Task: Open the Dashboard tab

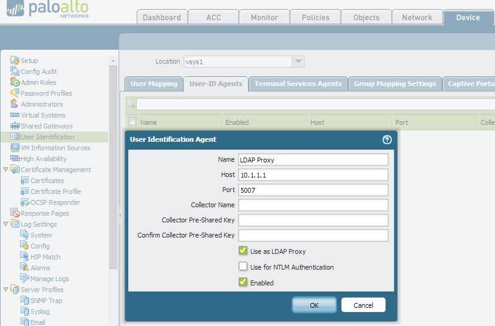Action: pos(162,18)
